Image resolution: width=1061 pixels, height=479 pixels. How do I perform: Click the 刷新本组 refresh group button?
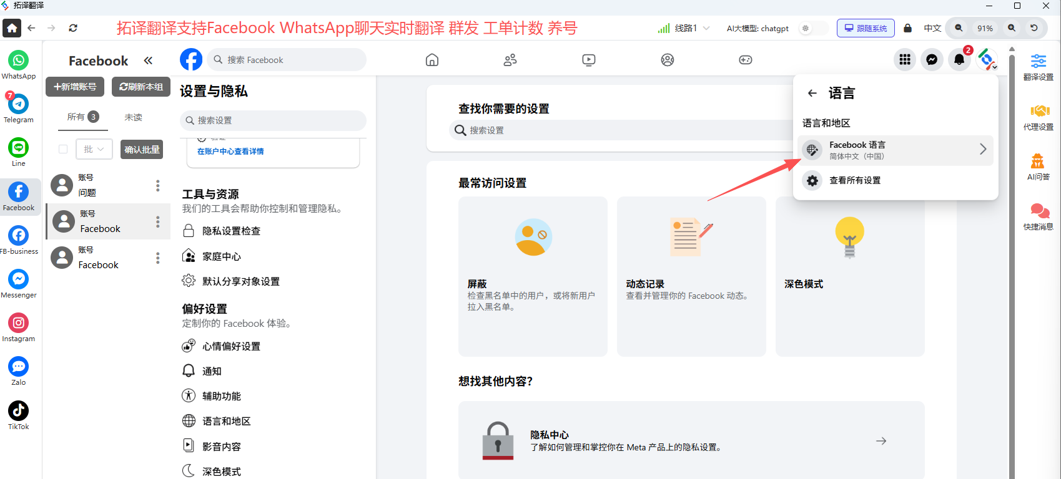[x=141, y=87]
